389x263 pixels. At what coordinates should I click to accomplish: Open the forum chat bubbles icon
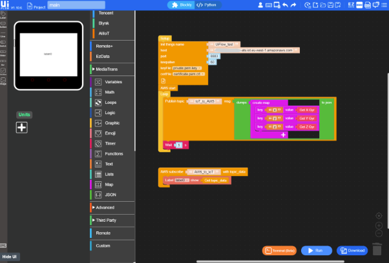(x=376, y=5)
